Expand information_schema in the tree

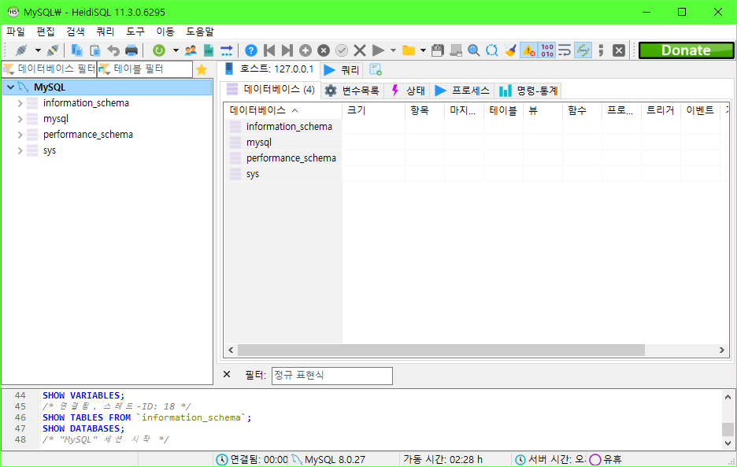(20, 103)
